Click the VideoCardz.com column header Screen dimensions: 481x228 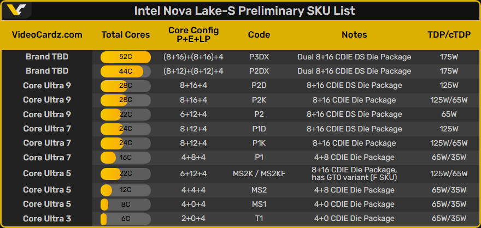point(47,35)
